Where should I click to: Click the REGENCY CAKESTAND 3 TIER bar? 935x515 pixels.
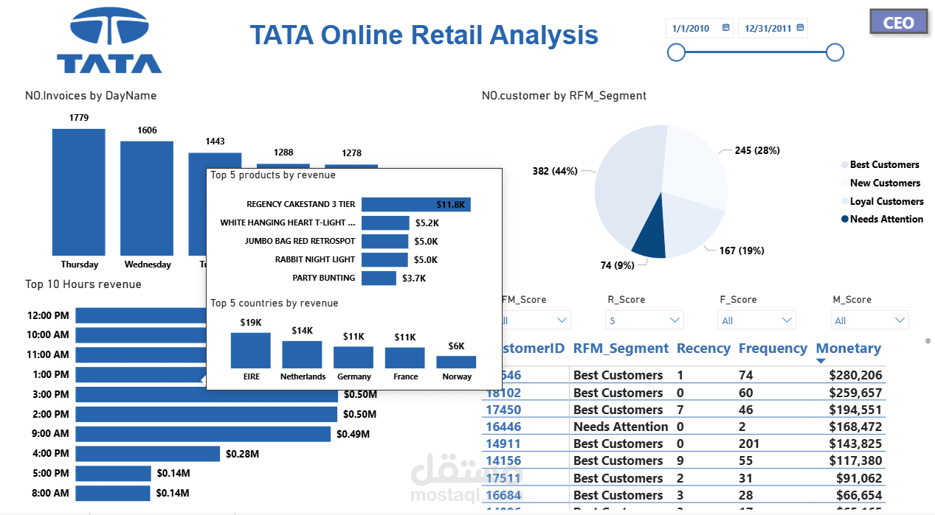[415, 204]
